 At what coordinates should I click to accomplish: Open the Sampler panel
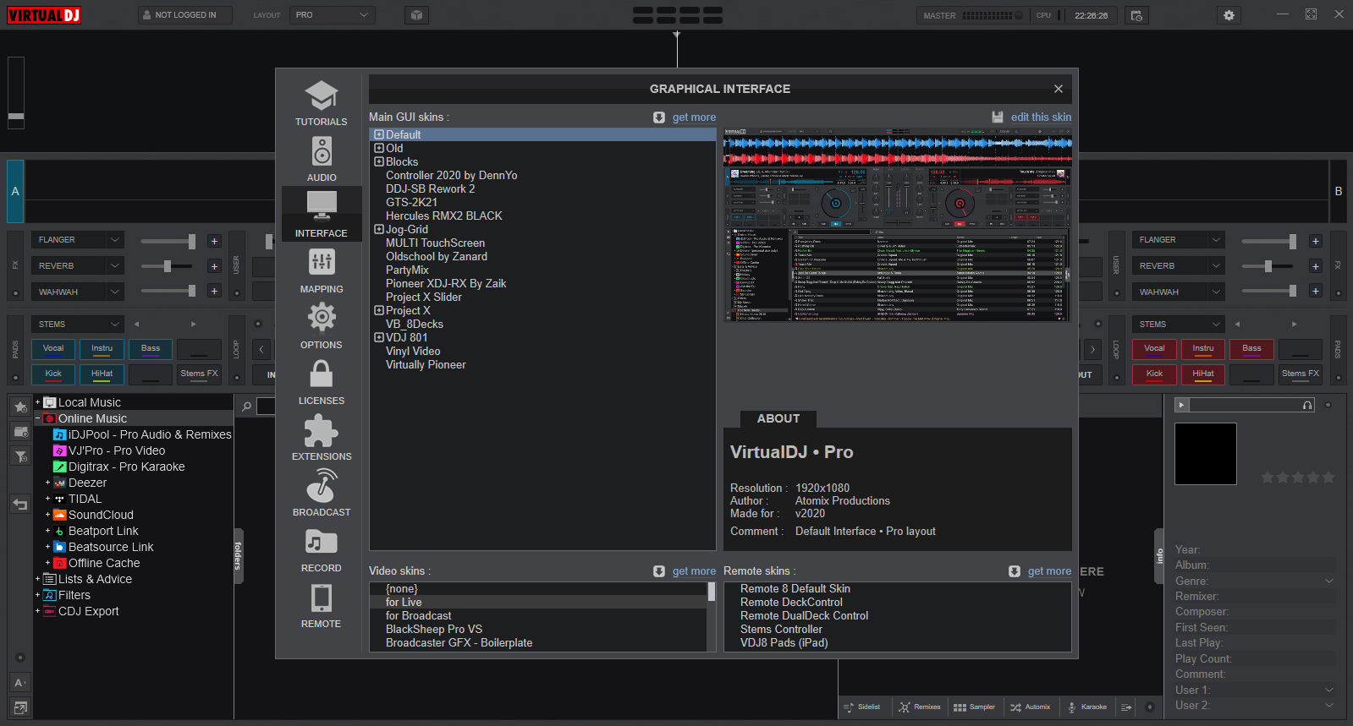point(974,707)
